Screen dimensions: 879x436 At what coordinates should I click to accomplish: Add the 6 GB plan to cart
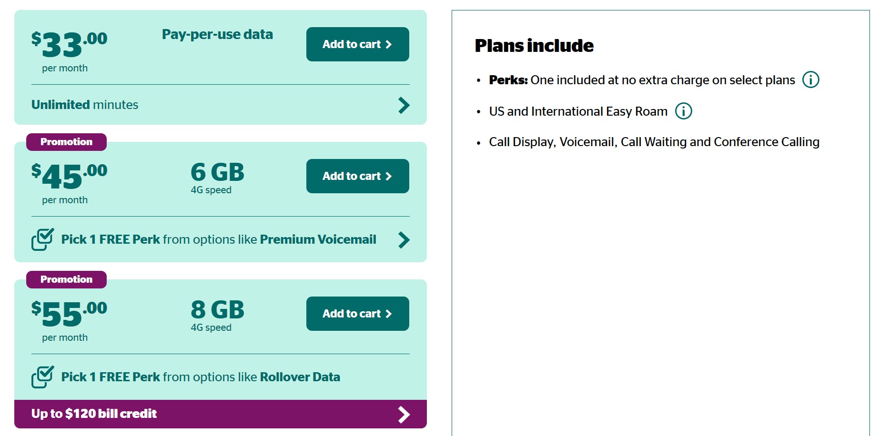coord(357,176)
